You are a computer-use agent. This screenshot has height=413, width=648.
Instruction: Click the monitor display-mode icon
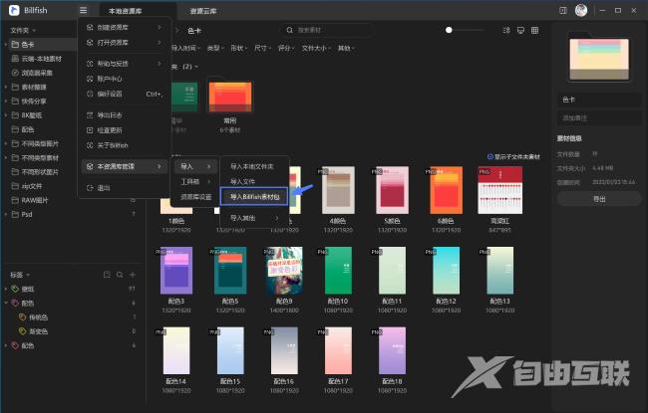point(520,30)
